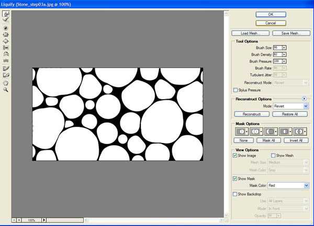Image resolution: width=314 pixels, height=226 pixels.
Task: Open the zoom percentage popup menu
Action: click(43, 220)
